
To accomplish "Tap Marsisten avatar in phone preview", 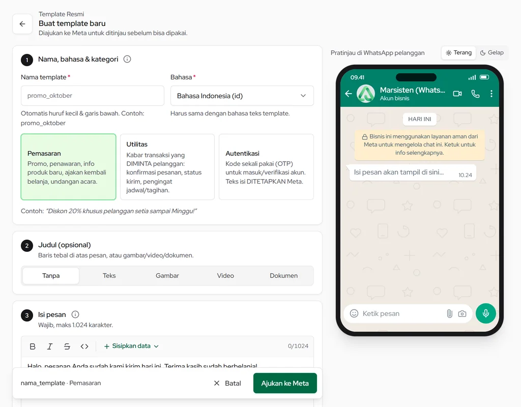I will click(366, 94).
